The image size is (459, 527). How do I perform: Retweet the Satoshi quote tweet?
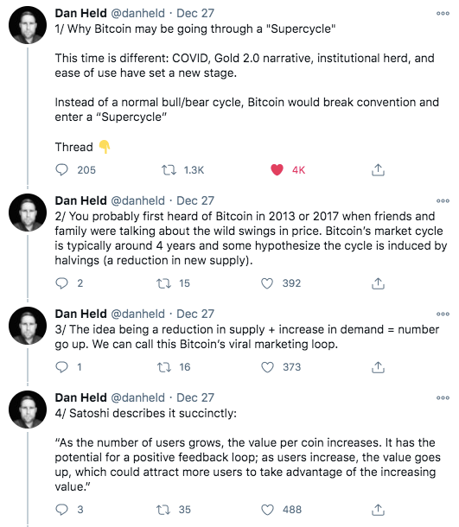(163, 510)
